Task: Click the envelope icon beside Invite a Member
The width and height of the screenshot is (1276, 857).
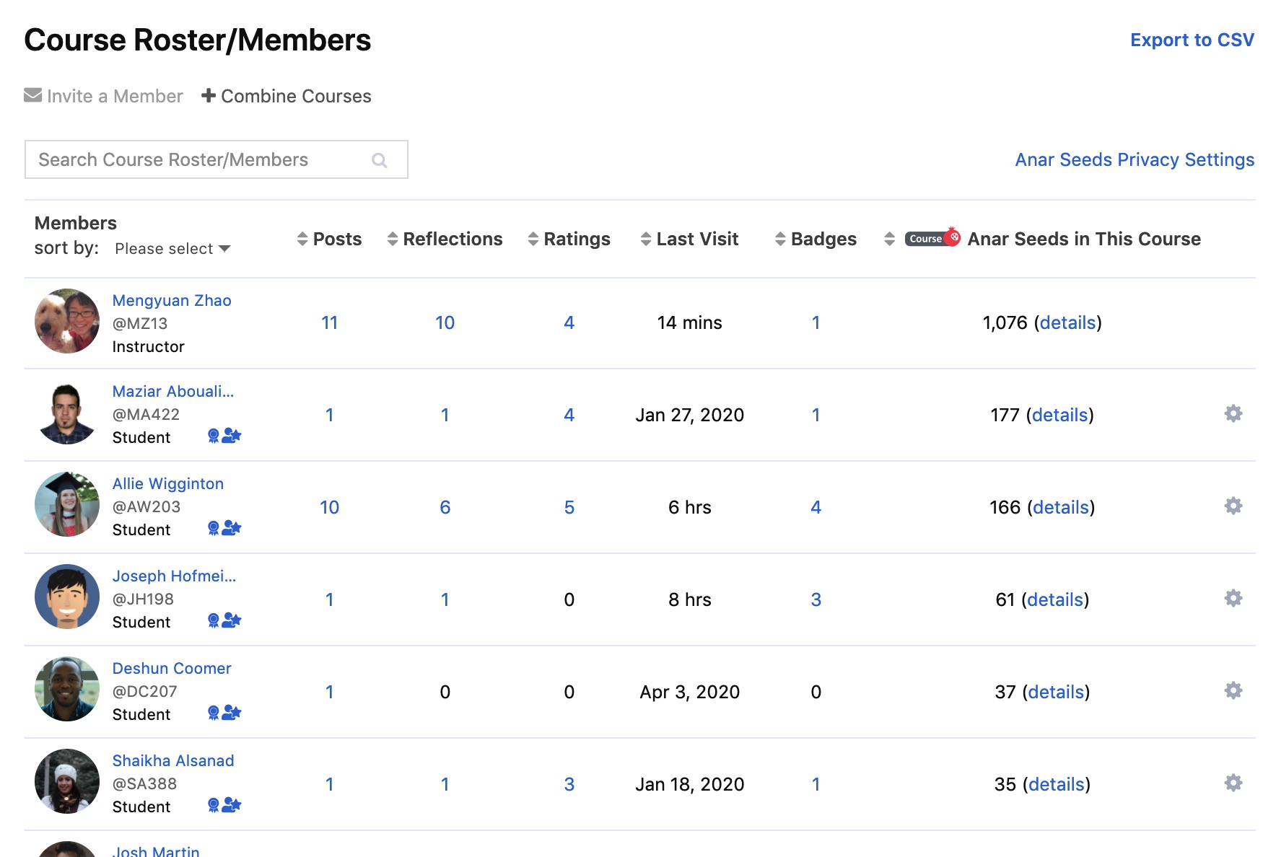Action: click(x=32, y=95)
